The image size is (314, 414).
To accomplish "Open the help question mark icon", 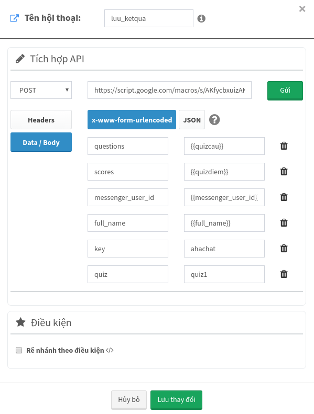I will click(214, 120).
